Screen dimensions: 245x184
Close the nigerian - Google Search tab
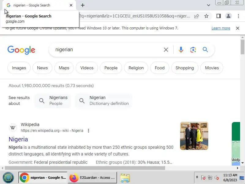(71, 5)
